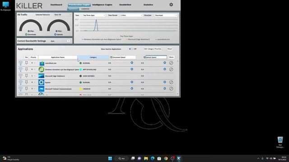This screenshot has width=289, height=162.
Task: Open the Windows Start menu
Action: (x=110, y=158)
